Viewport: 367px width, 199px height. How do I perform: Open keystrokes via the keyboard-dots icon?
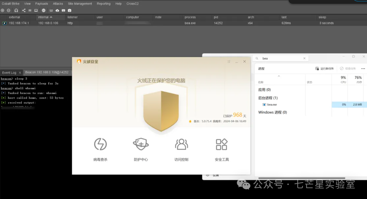[51, 10]
